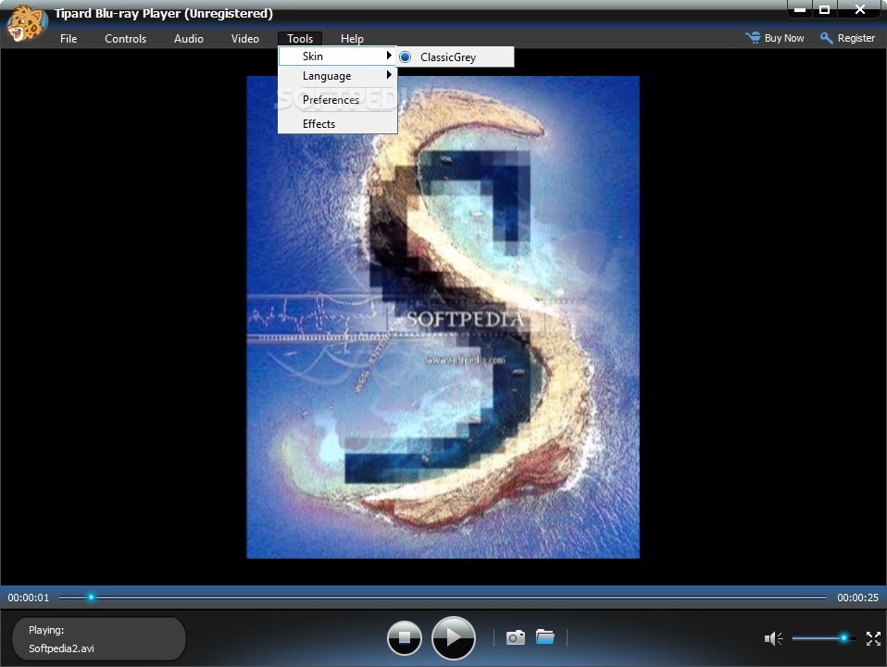This screenshot has height=667, width=887.
Task: Open the Audio menu
Action: tap(188, 39)
